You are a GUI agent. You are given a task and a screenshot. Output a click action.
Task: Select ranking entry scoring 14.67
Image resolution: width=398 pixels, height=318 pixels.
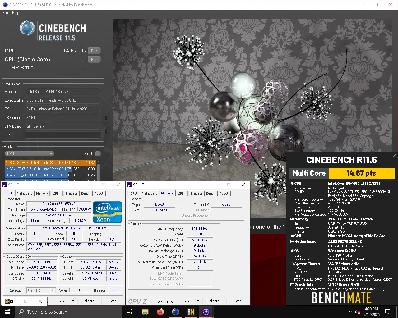50,163
